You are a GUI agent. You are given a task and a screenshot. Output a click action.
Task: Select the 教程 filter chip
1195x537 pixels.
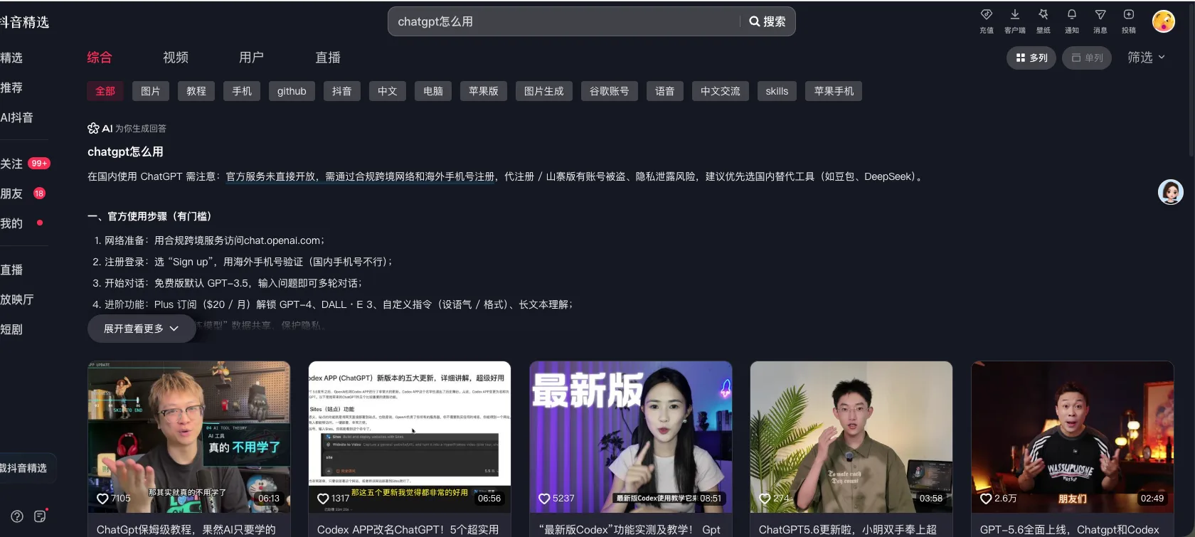pyautogui.click(x=196, y=91)
